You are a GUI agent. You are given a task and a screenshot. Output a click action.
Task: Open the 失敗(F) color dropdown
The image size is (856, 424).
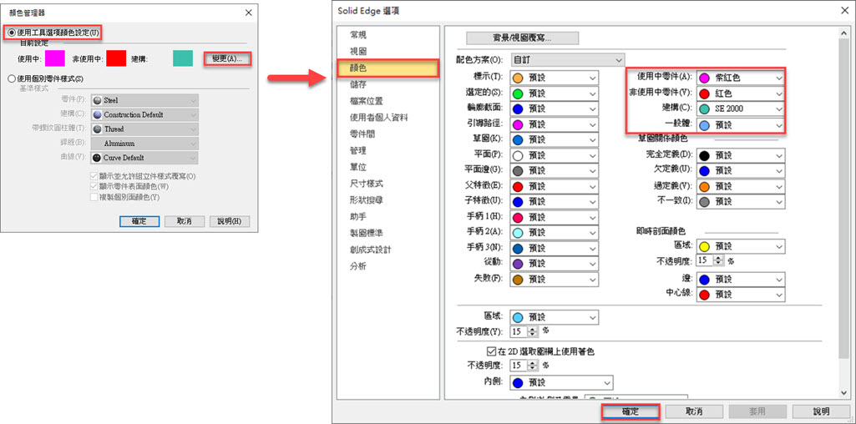click(555, 279)
